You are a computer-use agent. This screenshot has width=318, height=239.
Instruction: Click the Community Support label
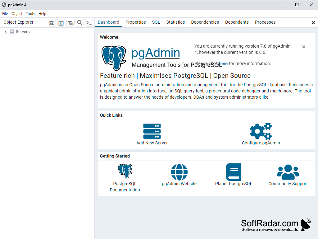pyautogui.click(x=288, y=184)
